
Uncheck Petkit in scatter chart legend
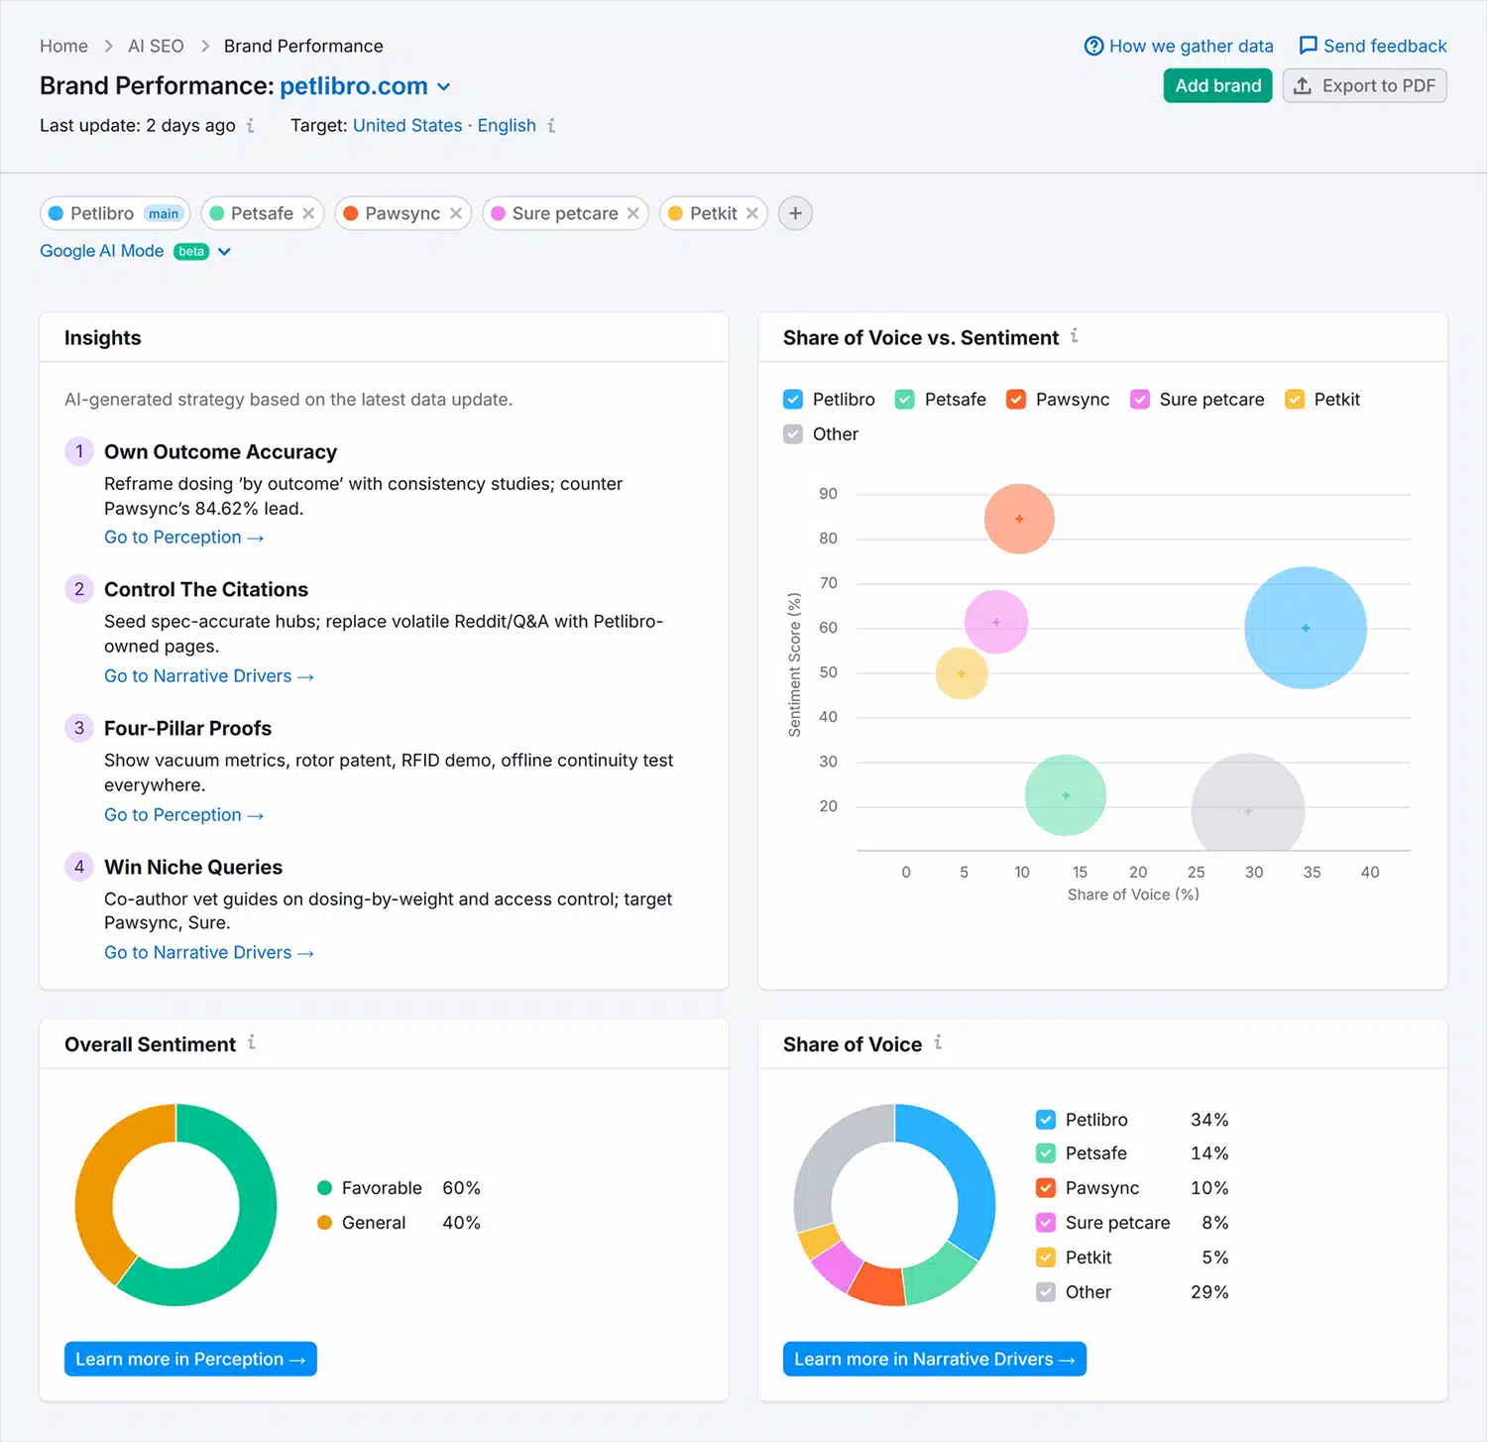click(1295, 400)
